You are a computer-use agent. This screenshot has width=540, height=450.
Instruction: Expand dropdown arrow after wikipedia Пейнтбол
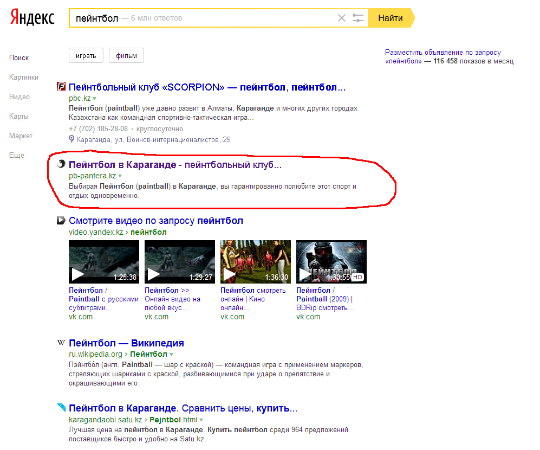click(x=172, y=355)
